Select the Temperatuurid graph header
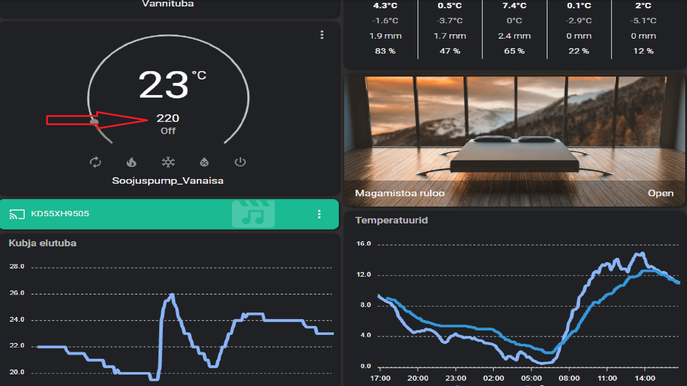Viewport: 687px width, 386px height. [391, 221]
